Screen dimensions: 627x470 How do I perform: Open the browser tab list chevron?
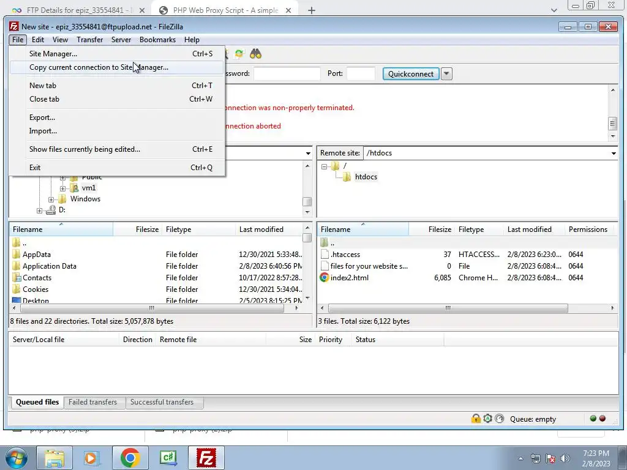coord(554,10)
